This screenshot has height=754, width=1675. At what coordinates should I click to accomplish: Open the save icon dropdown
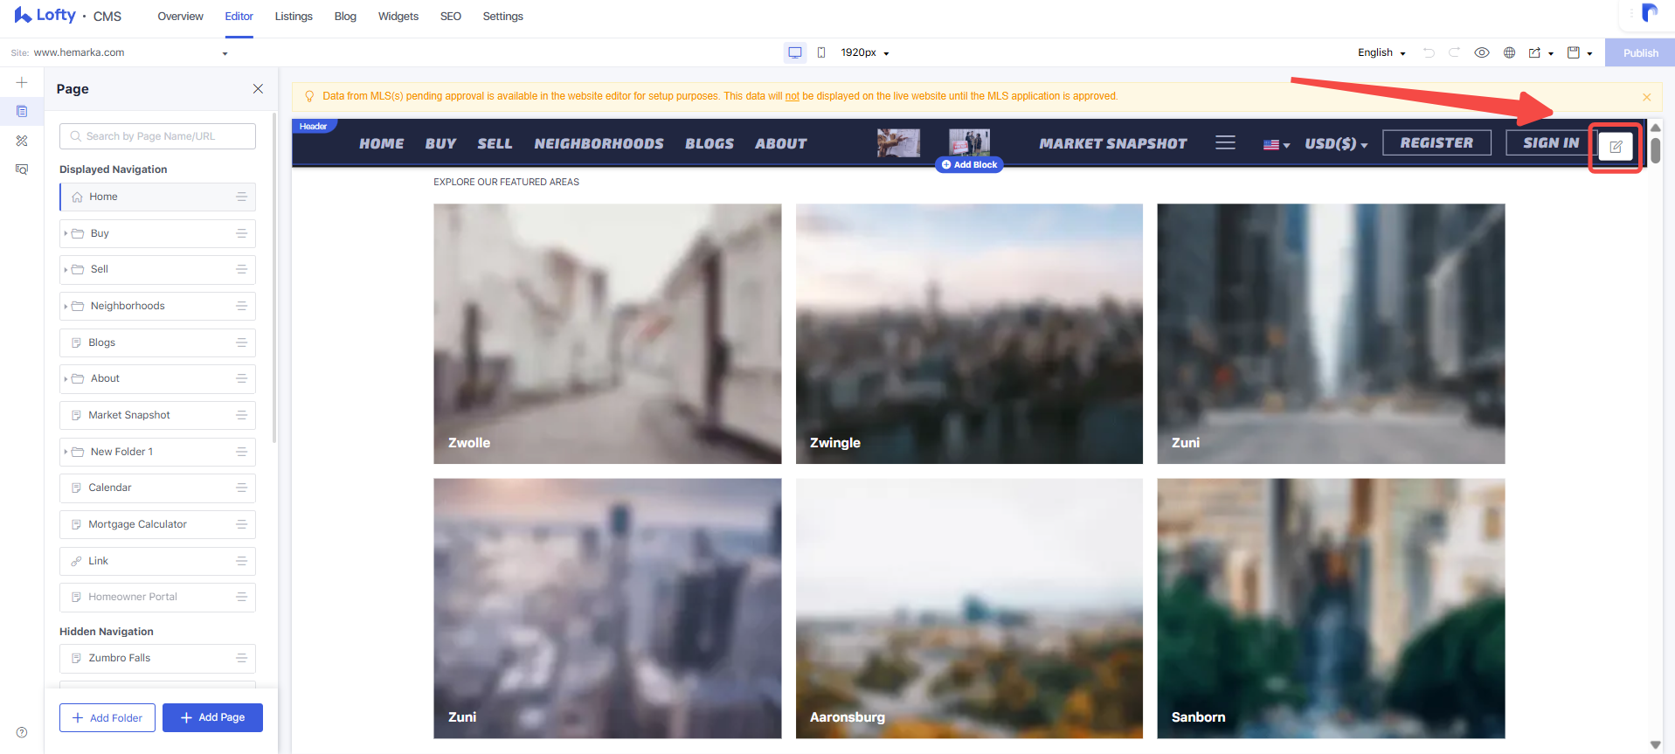[1580, 52]
